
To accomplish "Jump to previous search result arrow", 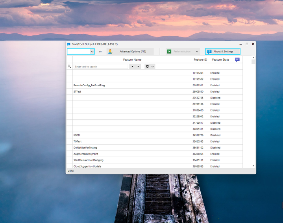I will click(133, 67).
